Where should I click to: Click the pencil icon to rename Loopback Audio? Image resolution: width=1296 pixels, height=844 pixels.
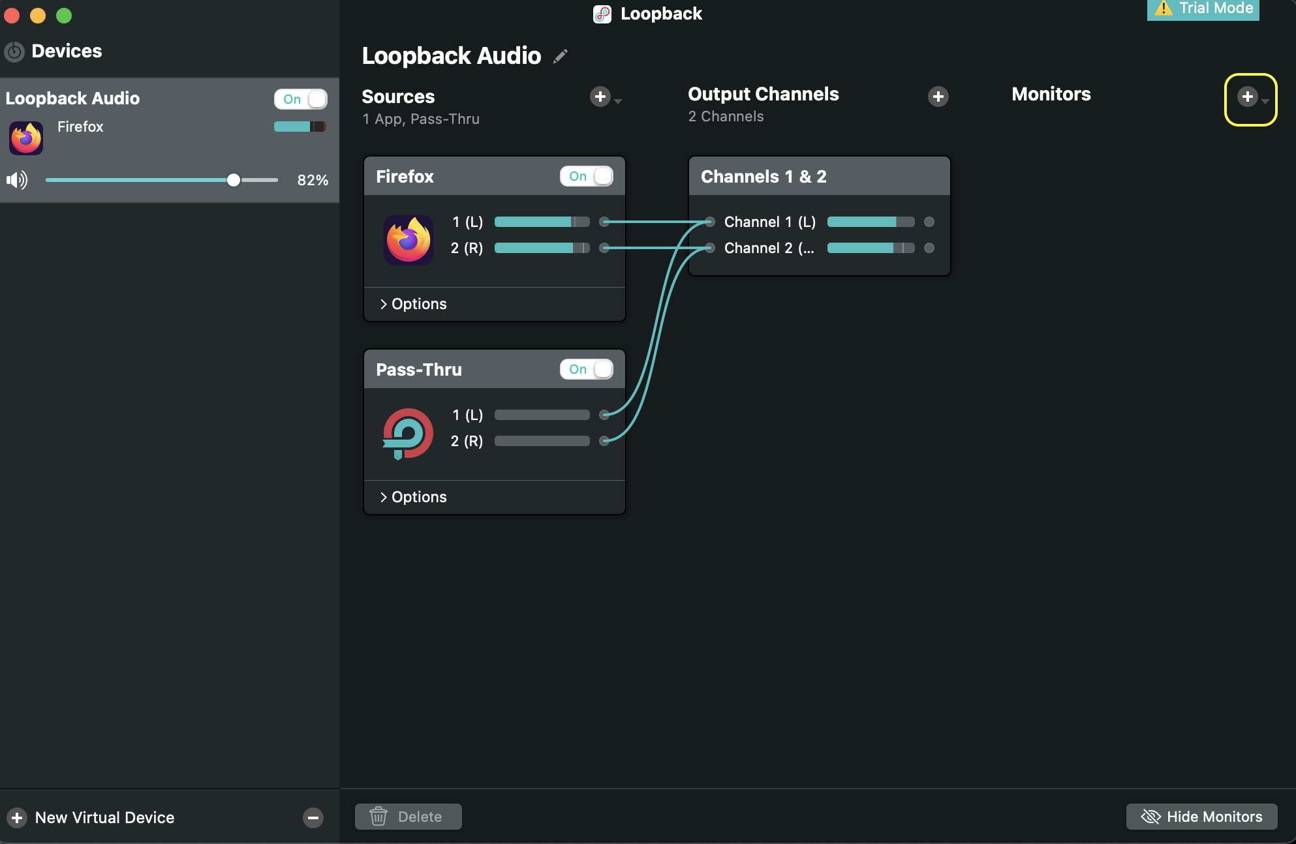[560, 56]
